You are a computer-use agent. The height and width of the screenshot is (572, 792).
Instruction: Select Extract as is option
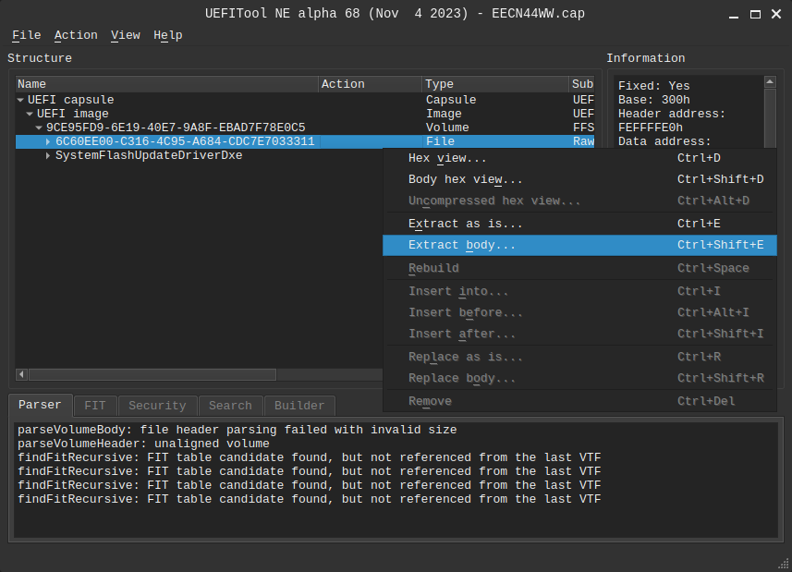pos(465,224)
